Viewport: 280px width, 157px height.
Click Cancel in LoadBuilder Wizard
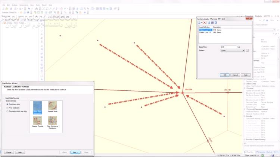(9, 153)
